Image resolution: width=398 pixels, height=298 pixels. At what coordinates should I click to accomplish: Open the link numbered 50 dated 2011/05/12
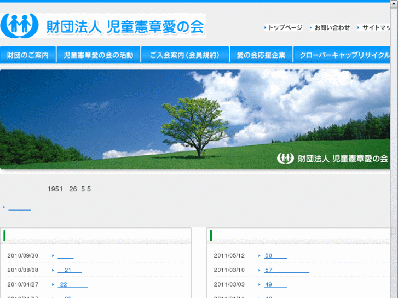[x=275, y=255]
